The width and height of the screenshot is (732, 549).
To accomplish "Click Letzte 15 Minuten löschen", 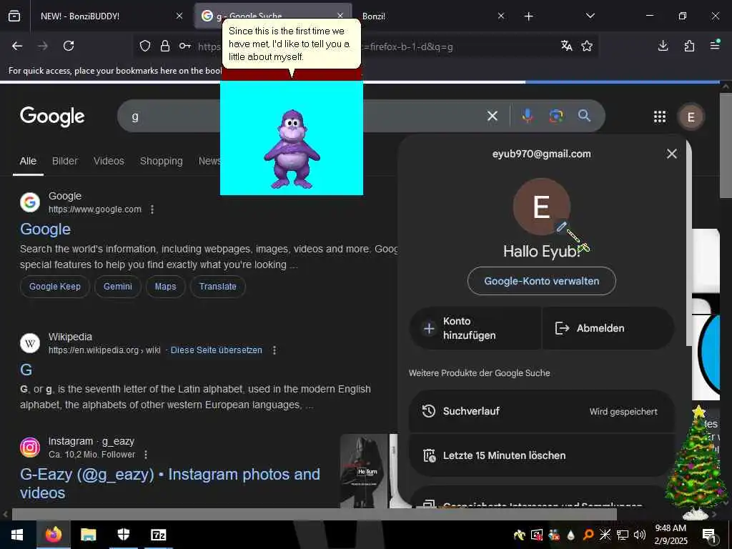I will click(542, 455).
